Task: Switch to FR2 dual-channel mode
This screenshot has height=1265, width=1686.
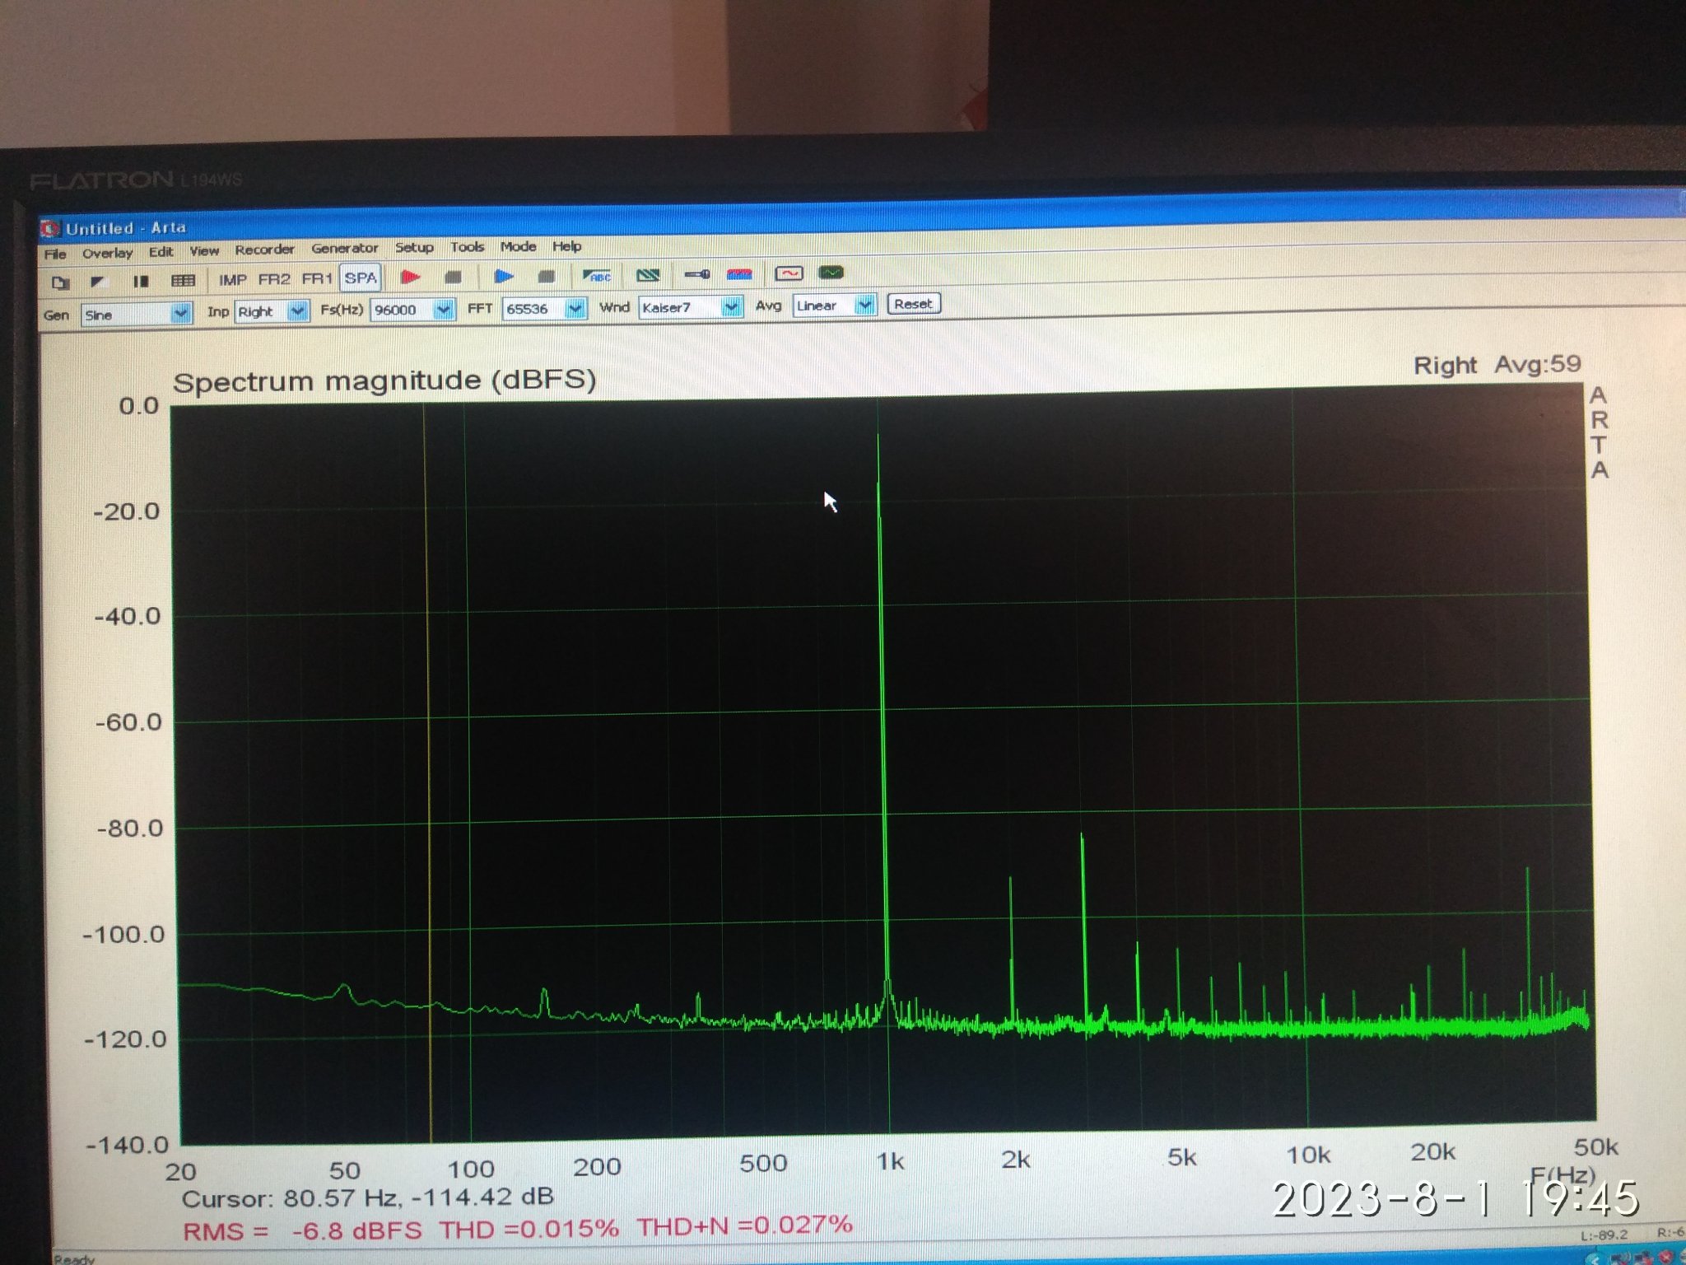Action: pos(274,279)
